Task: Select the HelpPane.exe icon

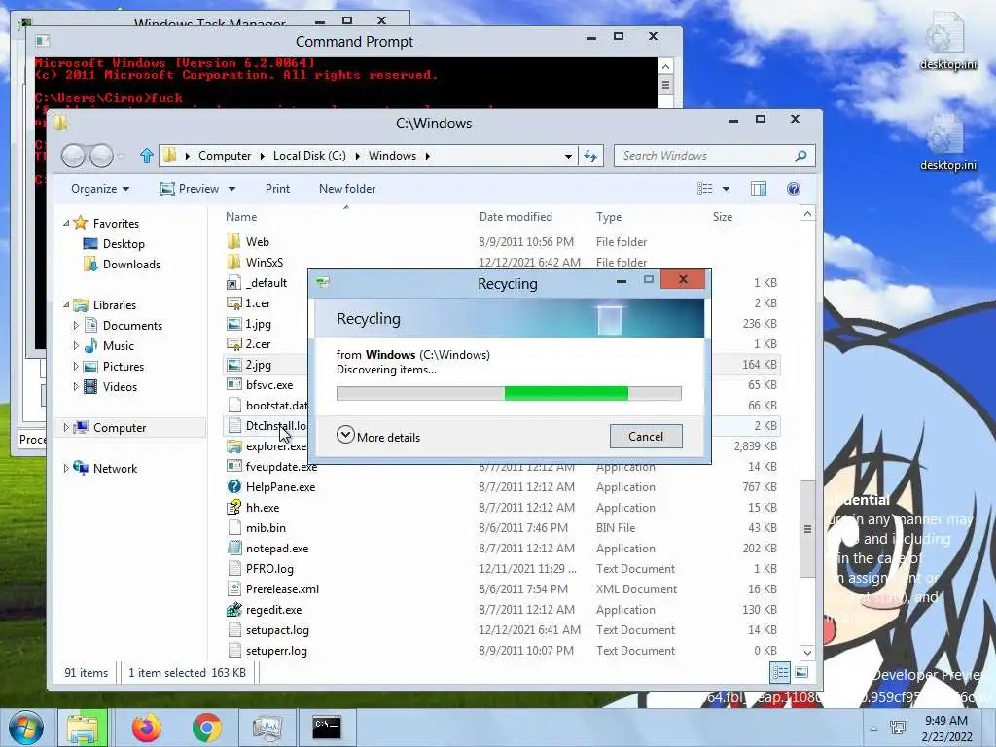Action: 233,487
